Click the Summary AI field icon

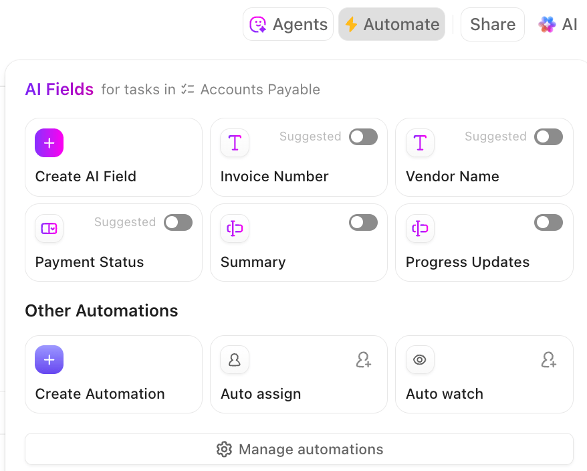234,228
